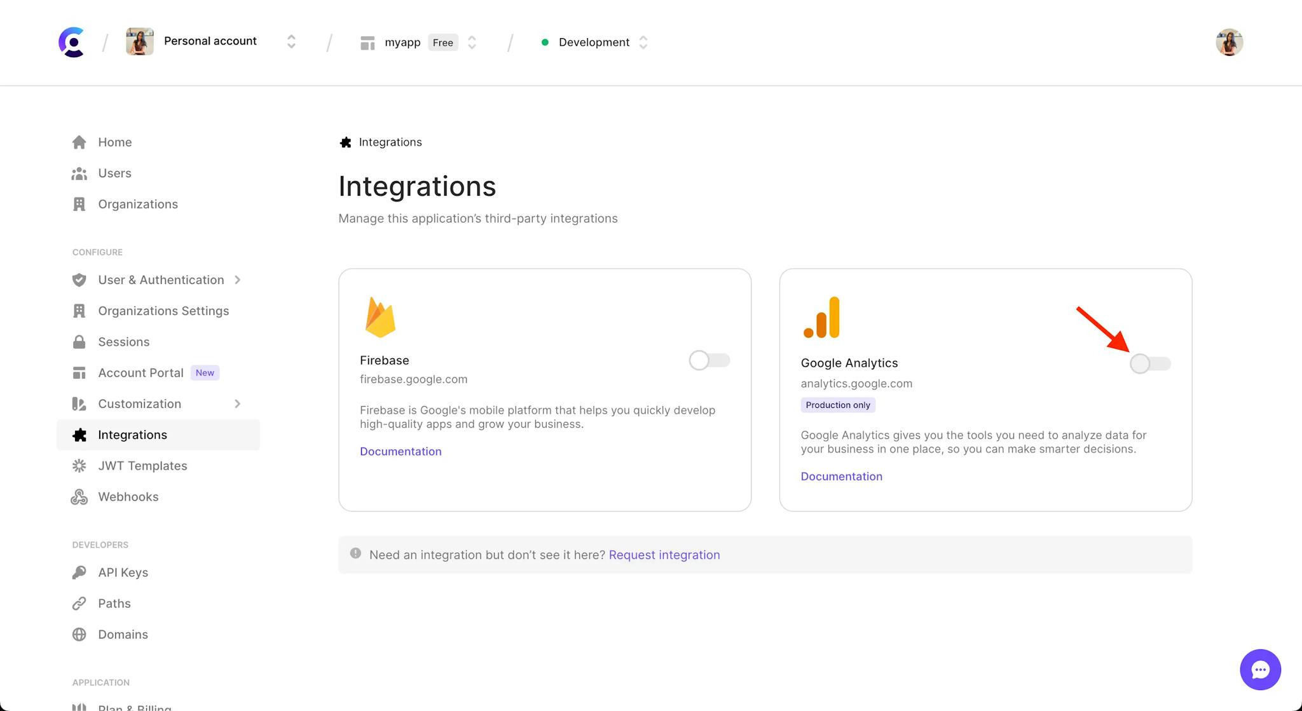Viewport: 1302px width, 711px height.
Task: Select the Plan & Billing menu item
Action: 137,707
